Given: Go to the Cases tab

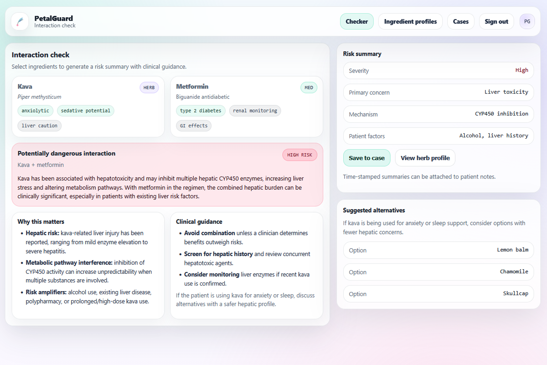Looking at the screenshot, I should click(460, 21).
